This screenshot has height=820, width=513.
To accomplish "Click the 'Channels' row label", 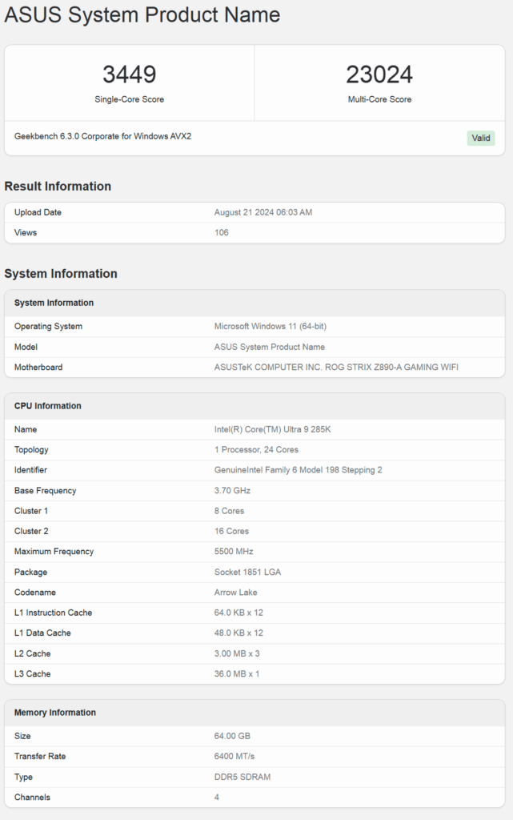I will [x=32, y=798].
